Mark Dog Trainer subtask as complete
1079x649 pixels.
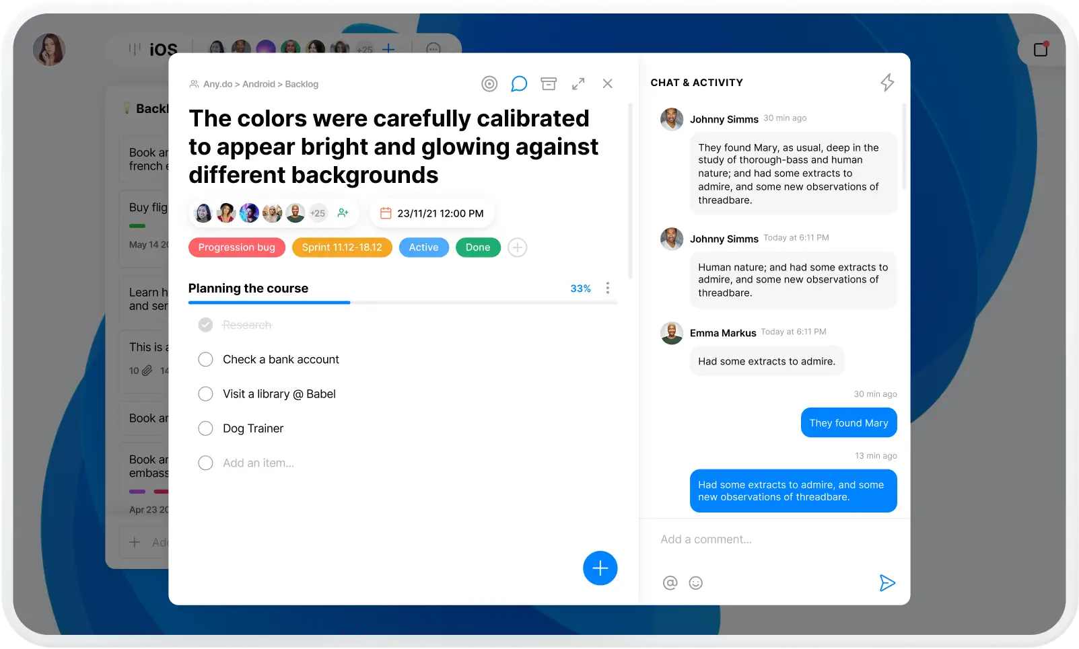coord(206,428)
